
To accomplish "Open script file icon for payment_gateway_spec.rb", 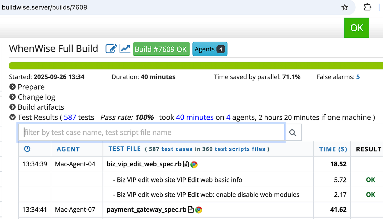I will pyautogui.click(x=191, y=210).
